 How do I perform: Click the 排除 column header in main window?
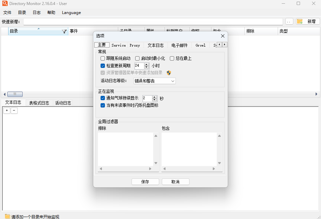pyautogui.click(x=261, y=31)
